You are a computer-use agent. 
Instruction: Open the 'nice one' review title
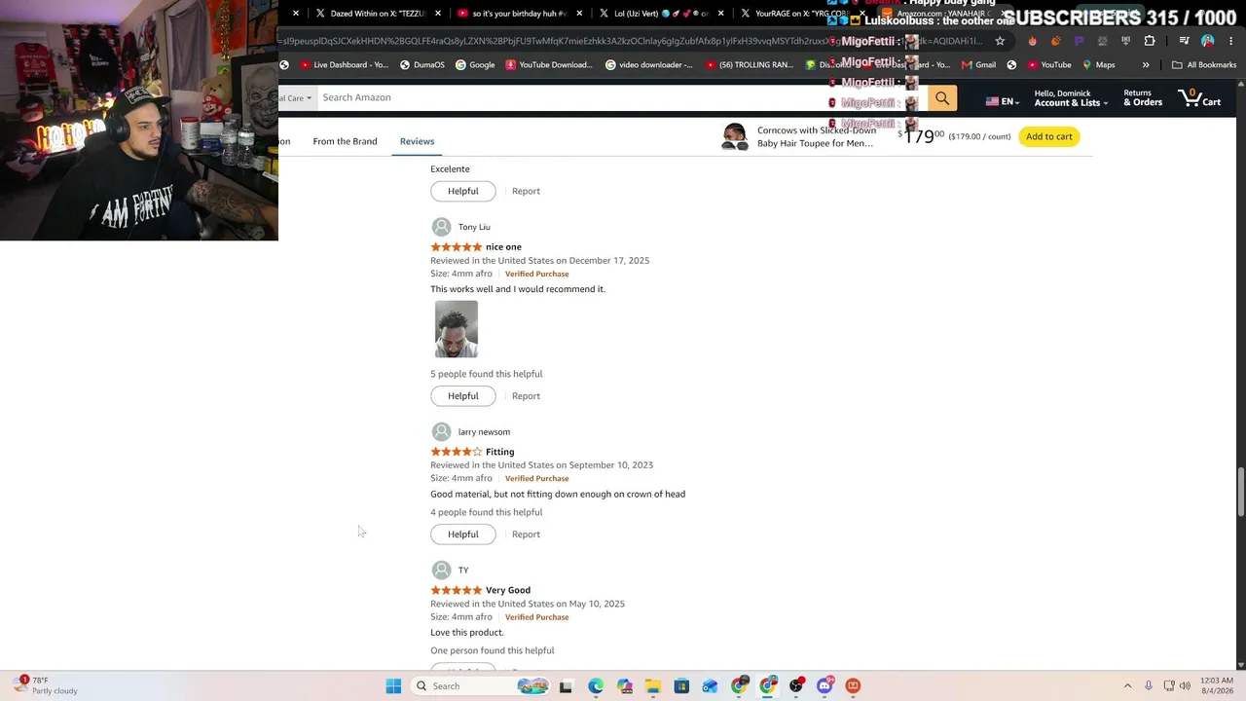click(503, 247)
